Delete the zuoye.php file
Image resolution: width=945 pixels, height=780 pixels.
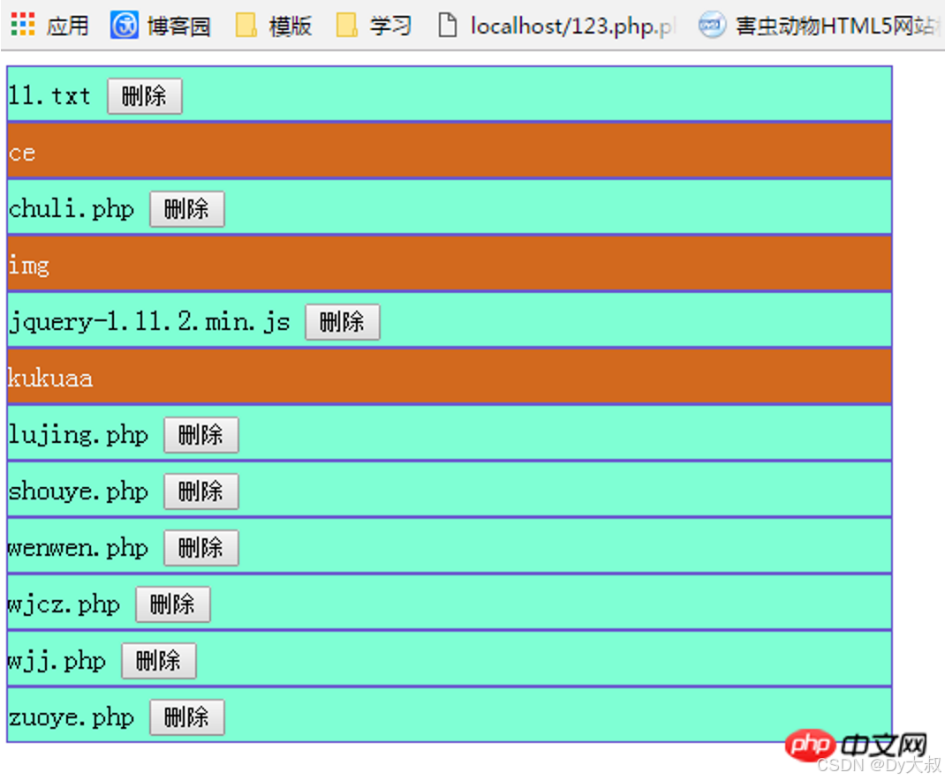(186, 716)
